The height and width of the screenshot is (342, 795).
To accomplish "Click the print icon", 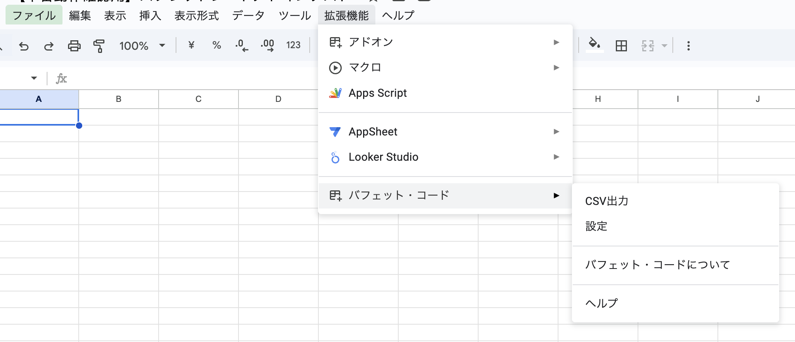I will [74, 46].
